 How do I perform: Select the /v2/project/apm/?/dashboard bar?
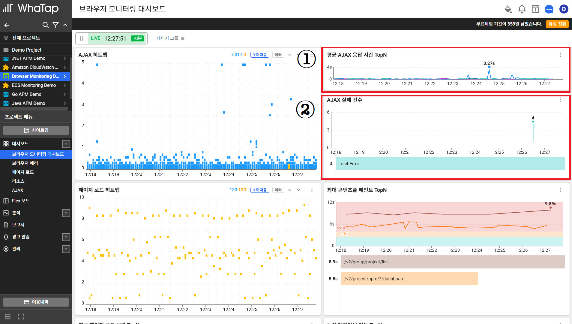click(x=409, y=279)
